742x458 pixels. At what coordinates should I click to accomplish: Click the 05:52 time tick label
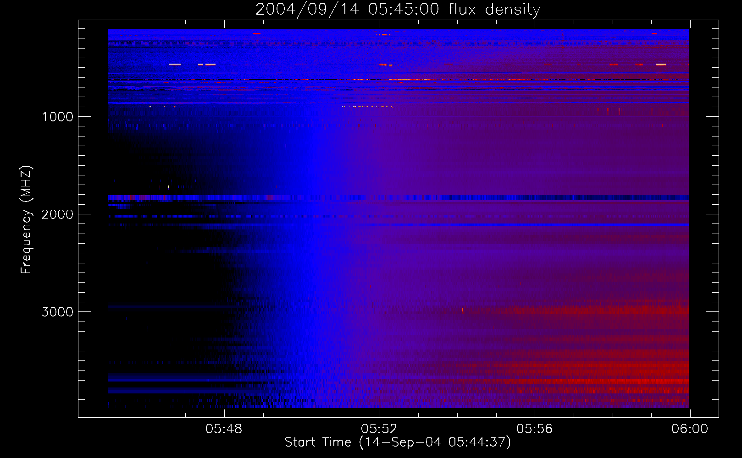point(379,429)
